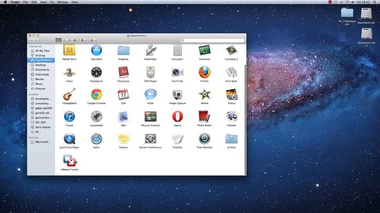The width and height of the screenshot is (380, 213).
Task: Select the Preview app icon
Action: coord(232,117)
